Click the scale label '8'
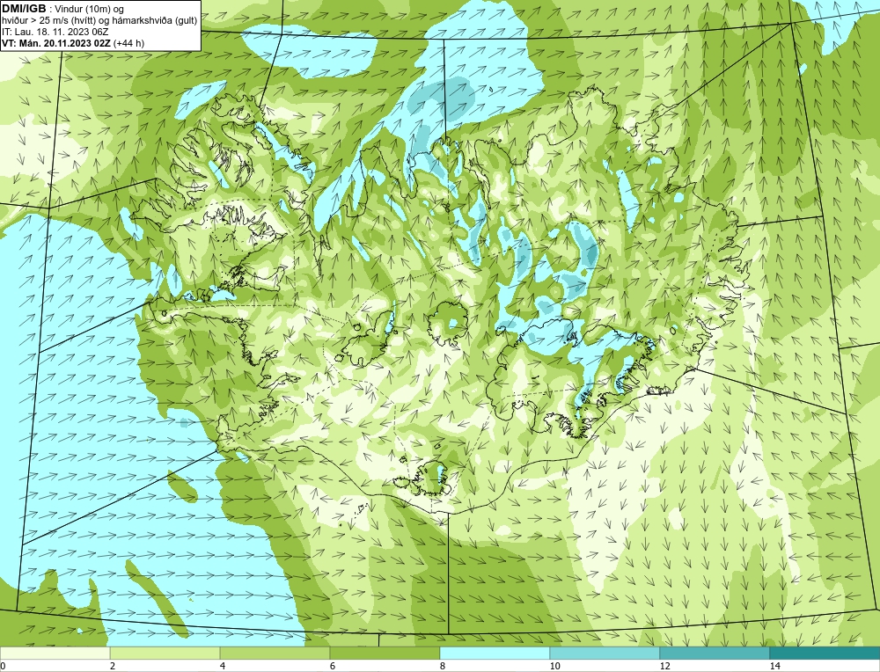Viewport: 880px width, 672px height. 443,666
